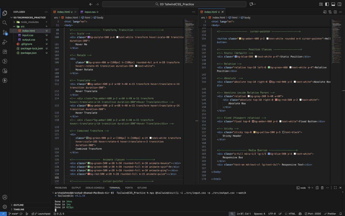Maximize the terminal panel size toggle
345x216 pixels.
(335, 187)
